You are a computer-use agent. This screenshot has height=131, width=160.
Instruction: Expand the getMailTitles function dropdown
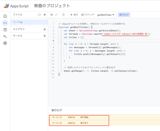[106, 15]
